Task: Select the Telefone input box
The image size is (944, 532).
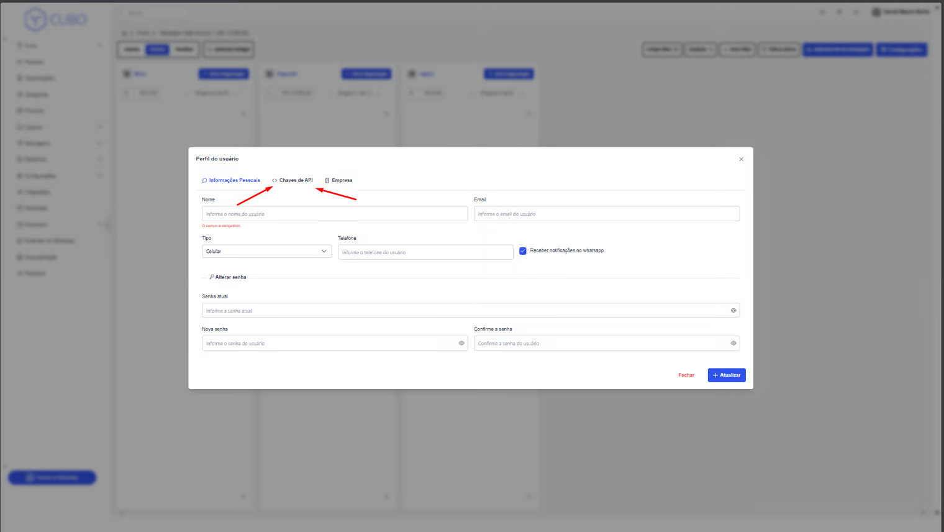Action: pos(425,252)
